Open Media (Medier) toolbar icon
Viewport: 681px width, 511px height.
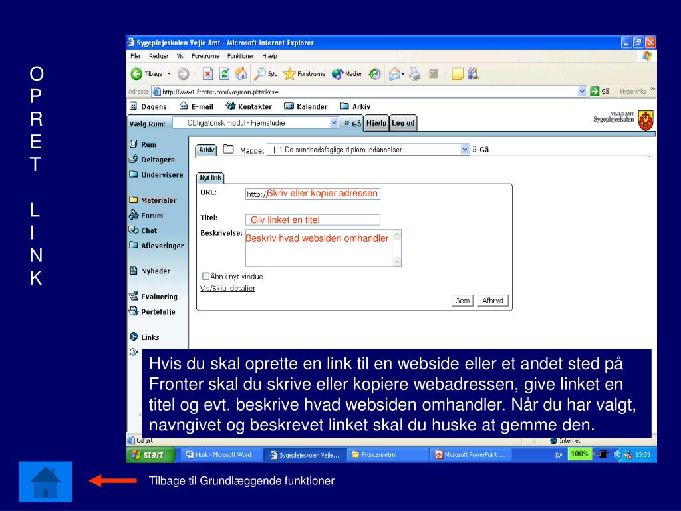[x=337, y=74]
